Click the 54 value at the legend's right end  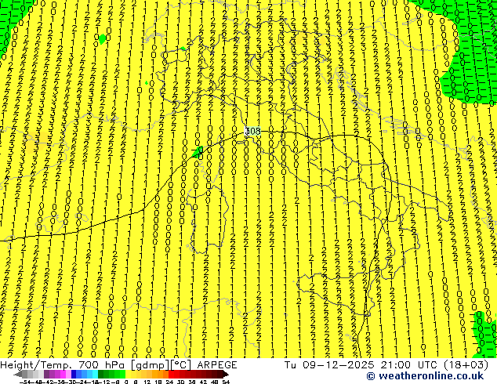click(225, 382)
